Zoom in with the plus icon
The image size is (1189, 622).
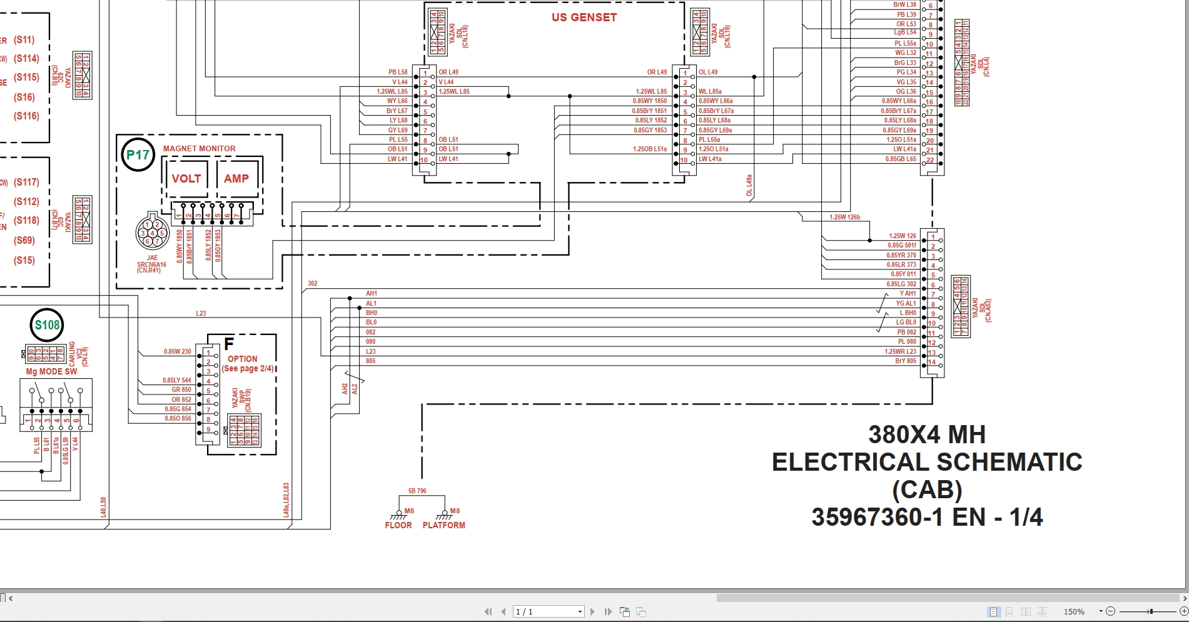click(x=1184, y=611)
